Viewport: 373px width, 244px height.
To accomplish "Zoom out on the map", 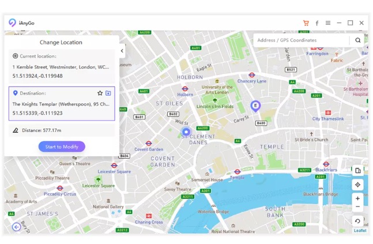I will (357, 207).
